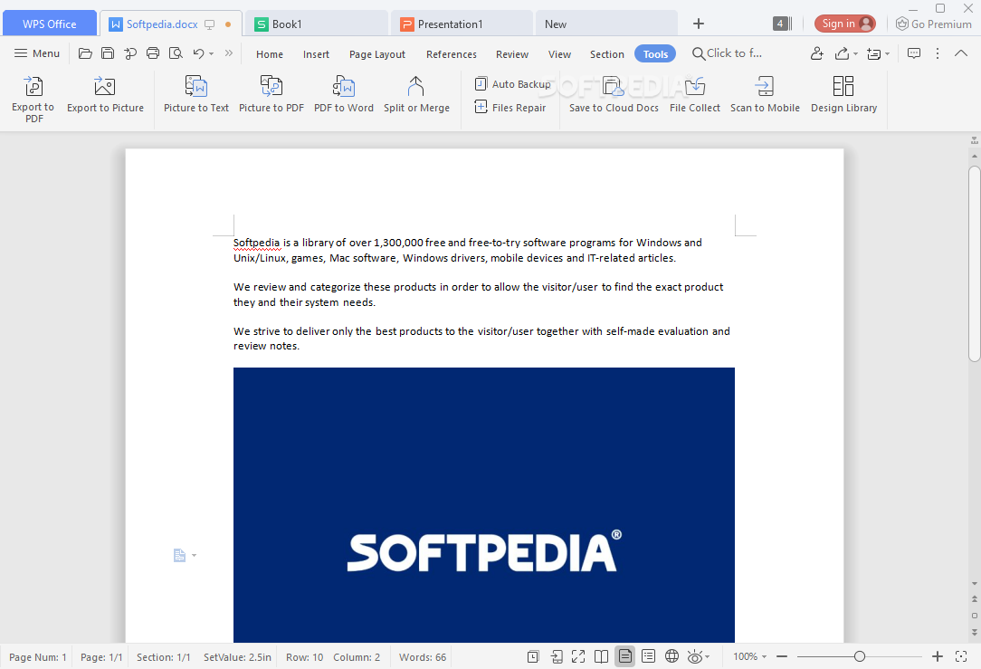Screen dimensions: 981x669
Task: Run Files Repair
Action: [x=510, y=108]
